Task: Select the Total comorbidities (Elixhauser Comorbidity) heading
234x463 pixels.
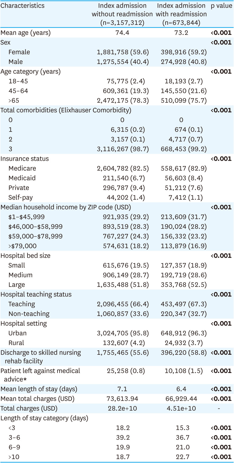Action: coord(66,110)
